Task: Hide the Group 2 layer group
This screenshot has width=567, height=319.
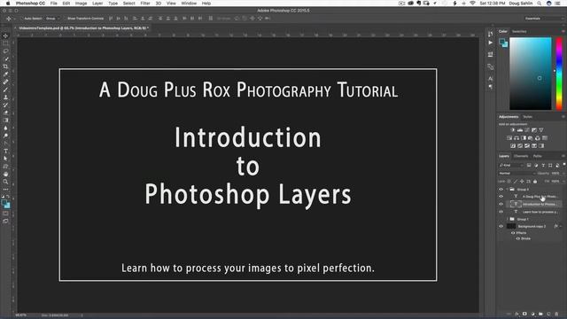Action: pyautogui.click(x=501, y=190)
